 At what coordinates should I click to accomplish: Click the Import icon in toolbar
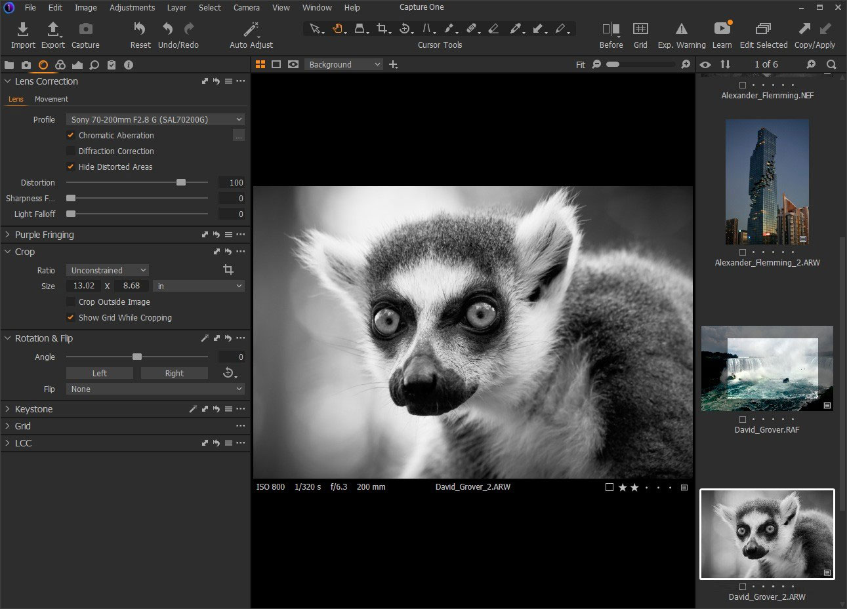pyautogui.click(x=23, y=29)
